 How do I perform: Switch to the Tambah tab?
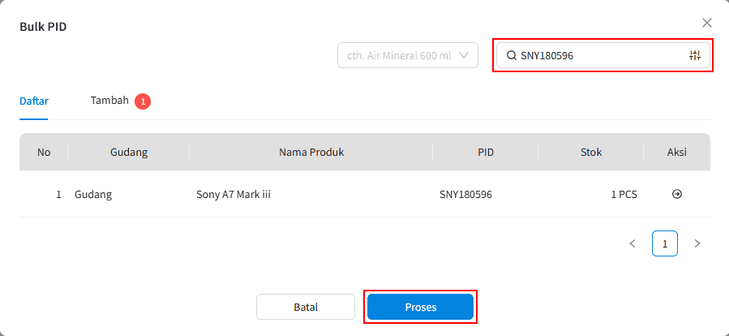pyautogui.click(x=109, y=101)
